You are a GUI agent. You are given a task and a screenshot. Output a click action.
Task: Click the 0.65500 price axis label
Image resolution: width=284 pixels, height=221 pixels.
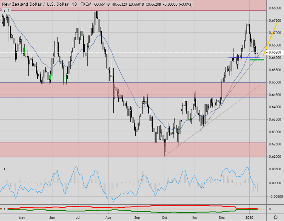point(275,70)
